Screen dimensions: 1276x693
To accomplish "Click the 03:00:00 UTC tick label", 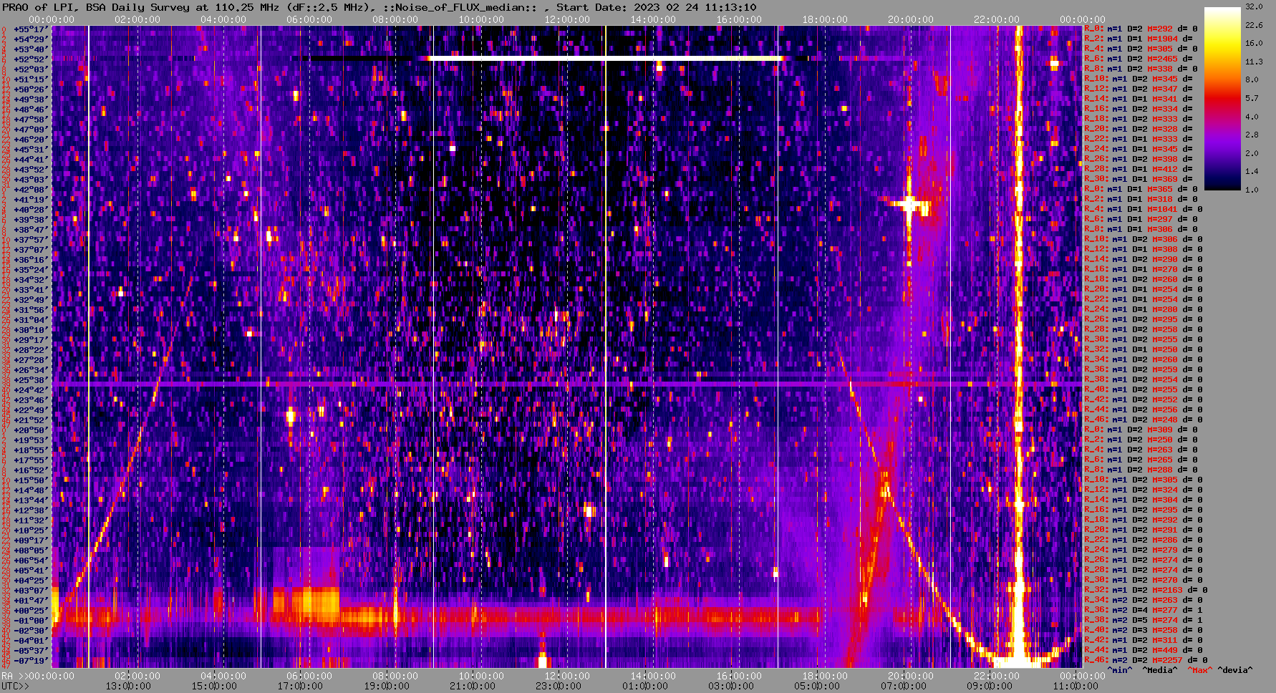I will [730, 686].
